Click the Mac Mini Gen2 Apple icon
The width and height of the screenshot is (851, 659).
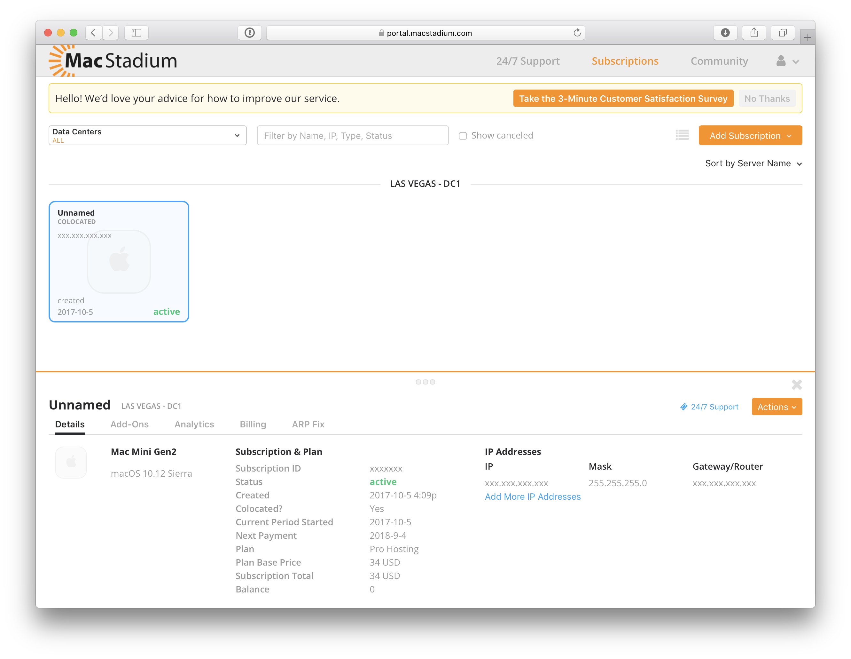pos(71,463)
